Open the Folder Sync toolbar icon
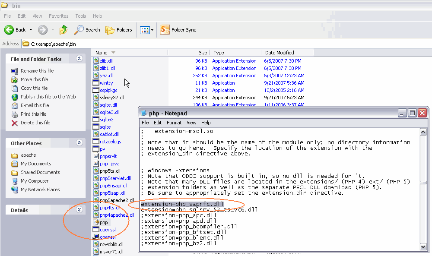The height and width of the screenshot is (256, 432). coord(165,30)
